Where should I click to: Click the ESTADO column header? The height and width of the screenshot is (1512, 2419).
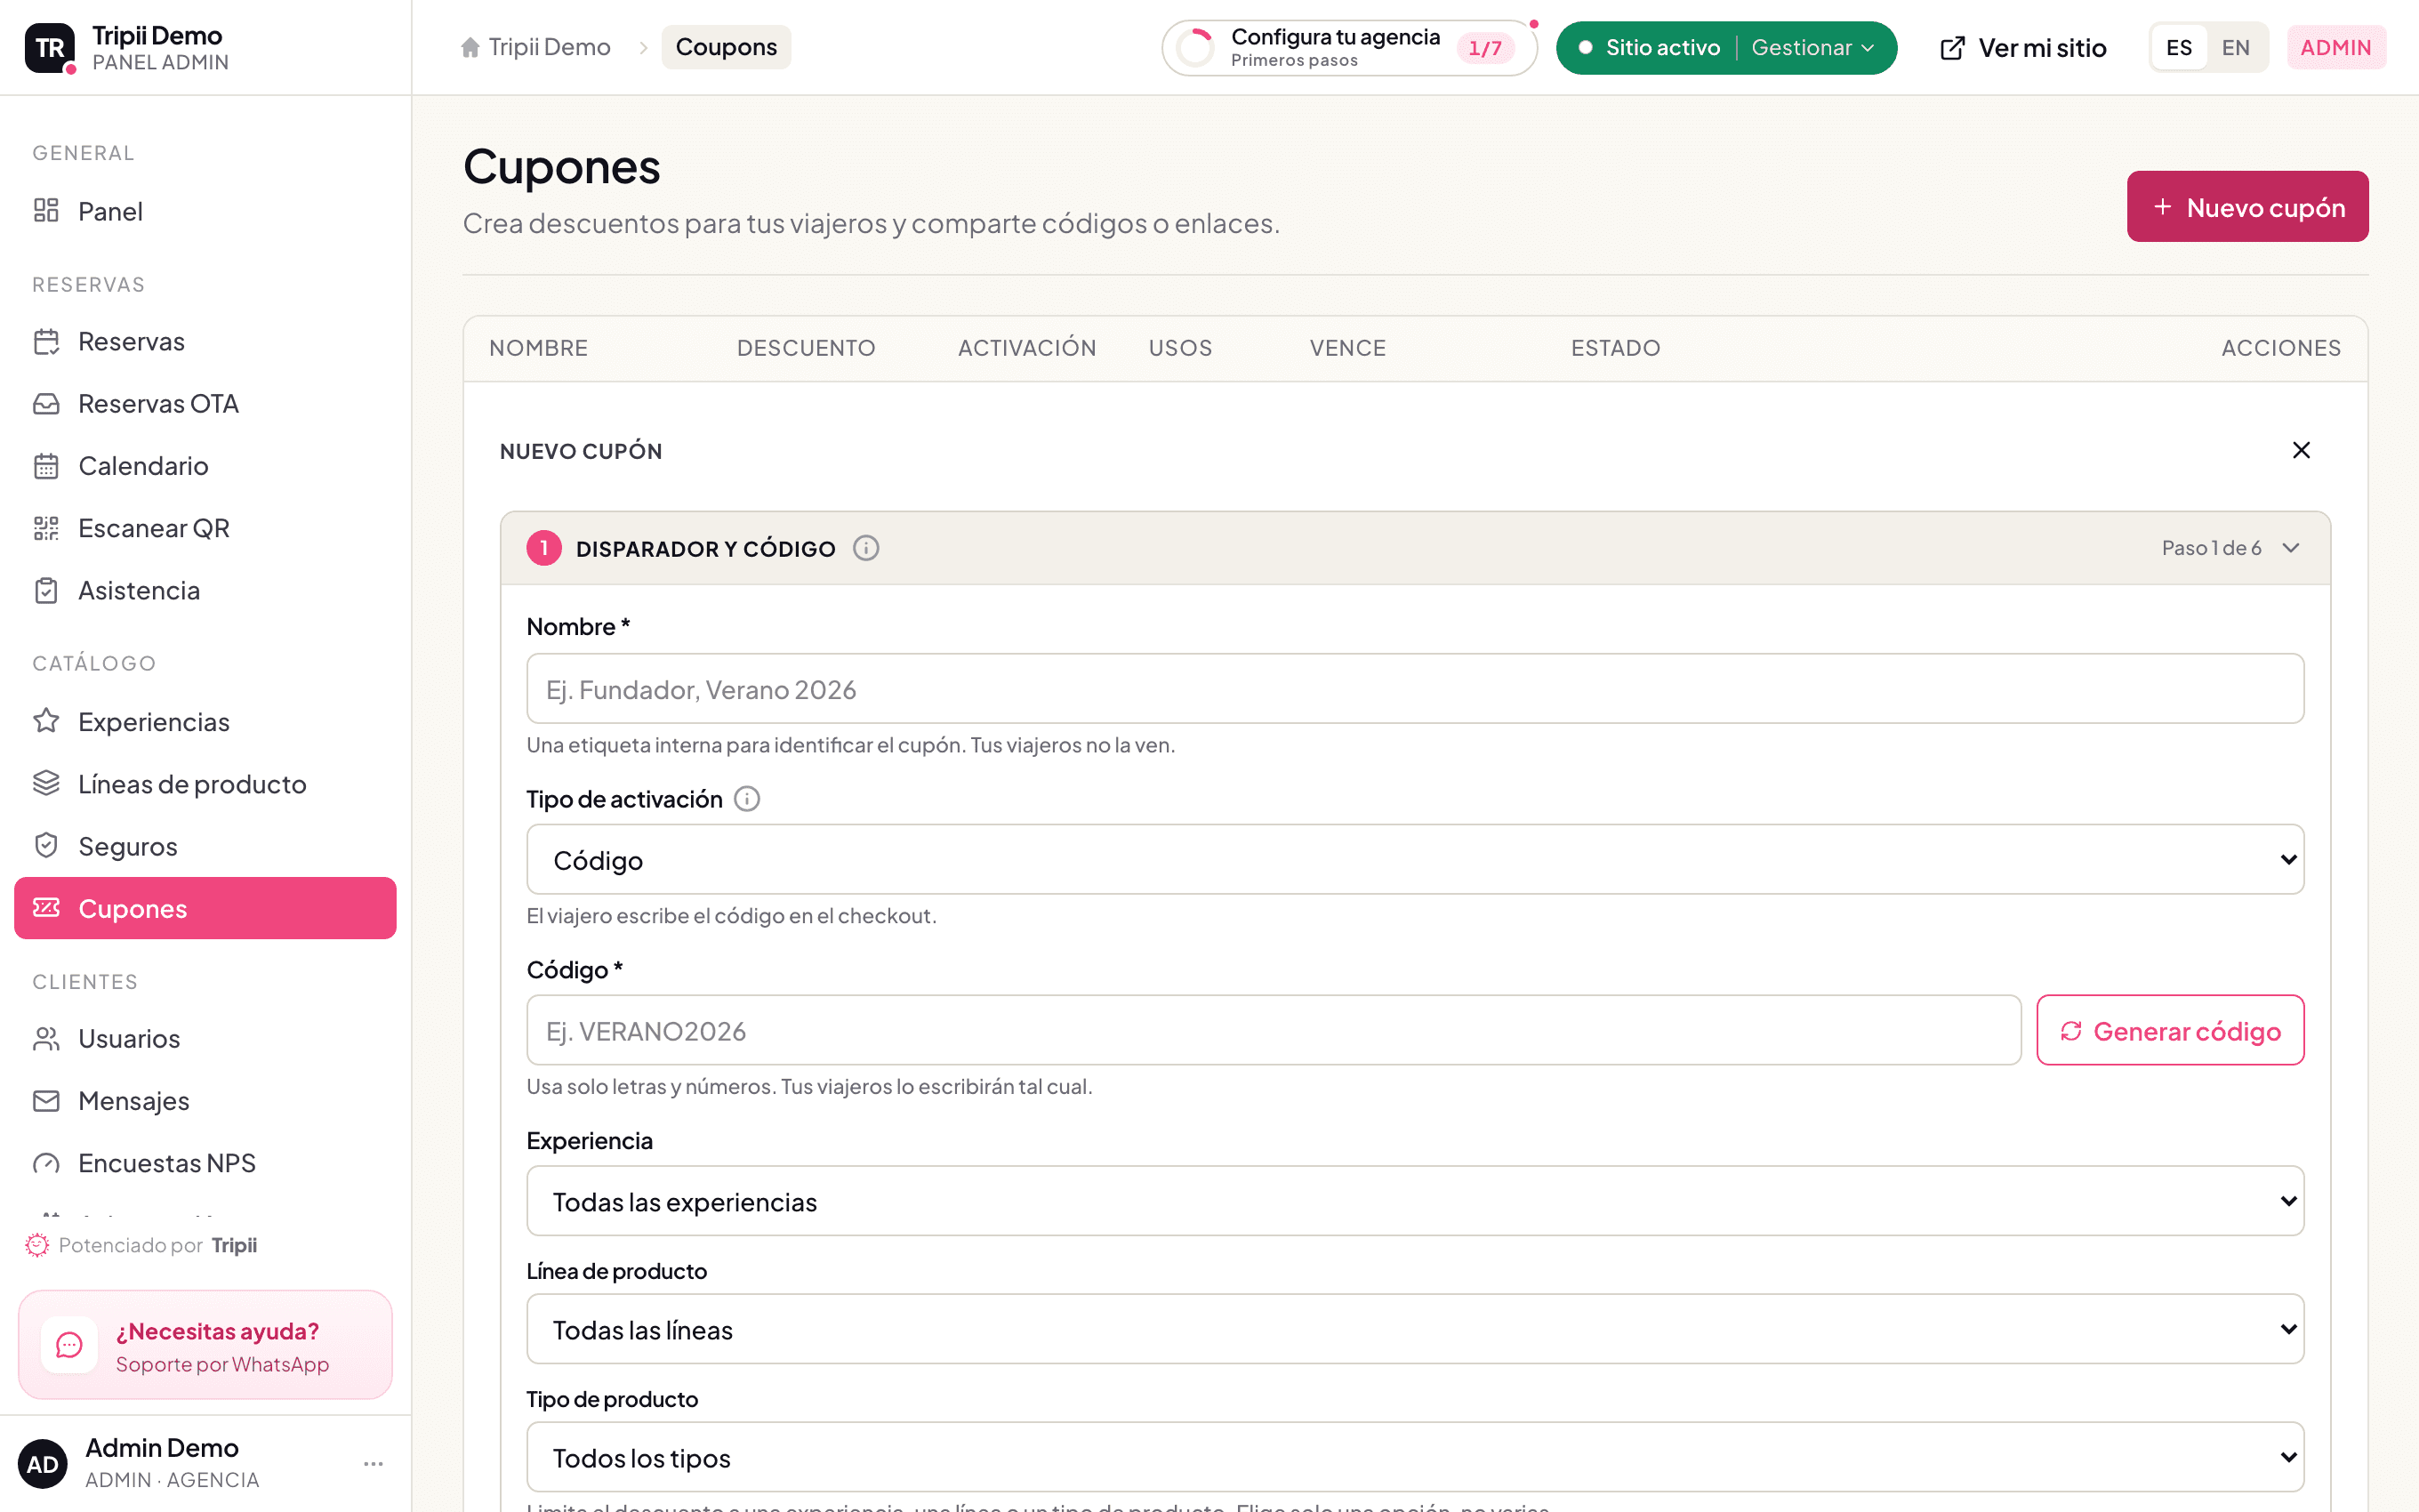tap(1615, 348)
